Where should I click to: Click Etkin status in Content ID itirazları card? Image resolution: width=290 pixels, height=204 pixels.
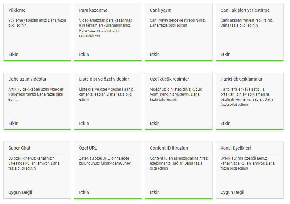(x=155, y=192)
